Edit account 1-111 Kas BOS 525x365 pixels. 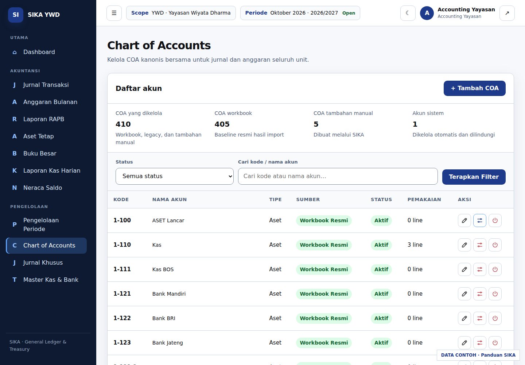click(464, 269)
